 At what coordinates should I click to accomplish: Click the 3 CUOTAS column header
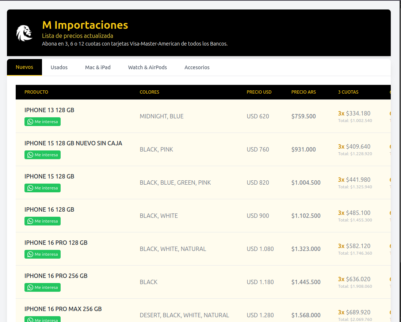click(x=348, y=92)
